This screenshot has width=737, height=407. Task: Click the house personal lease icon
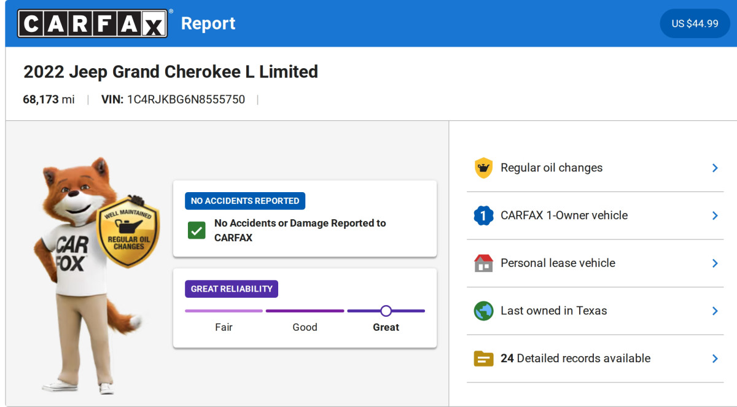point(483,263)
